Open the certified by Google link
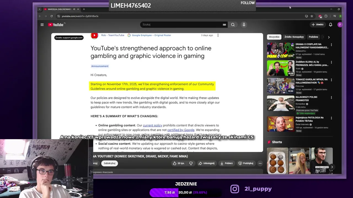353x198 pixels. tap(181, 130)
